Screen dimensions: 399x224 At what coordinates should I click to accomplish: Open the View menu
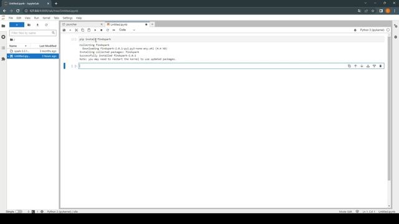[x=27, y=18]
